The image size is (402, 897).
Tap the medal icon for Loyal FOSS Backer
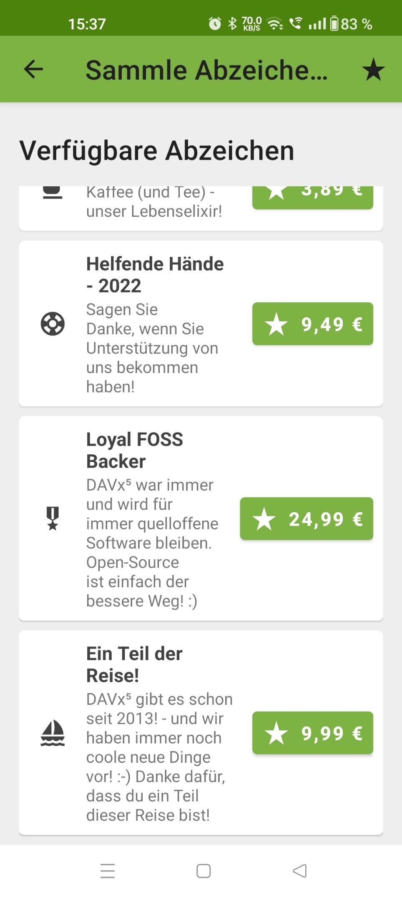[x=53, y=519]
